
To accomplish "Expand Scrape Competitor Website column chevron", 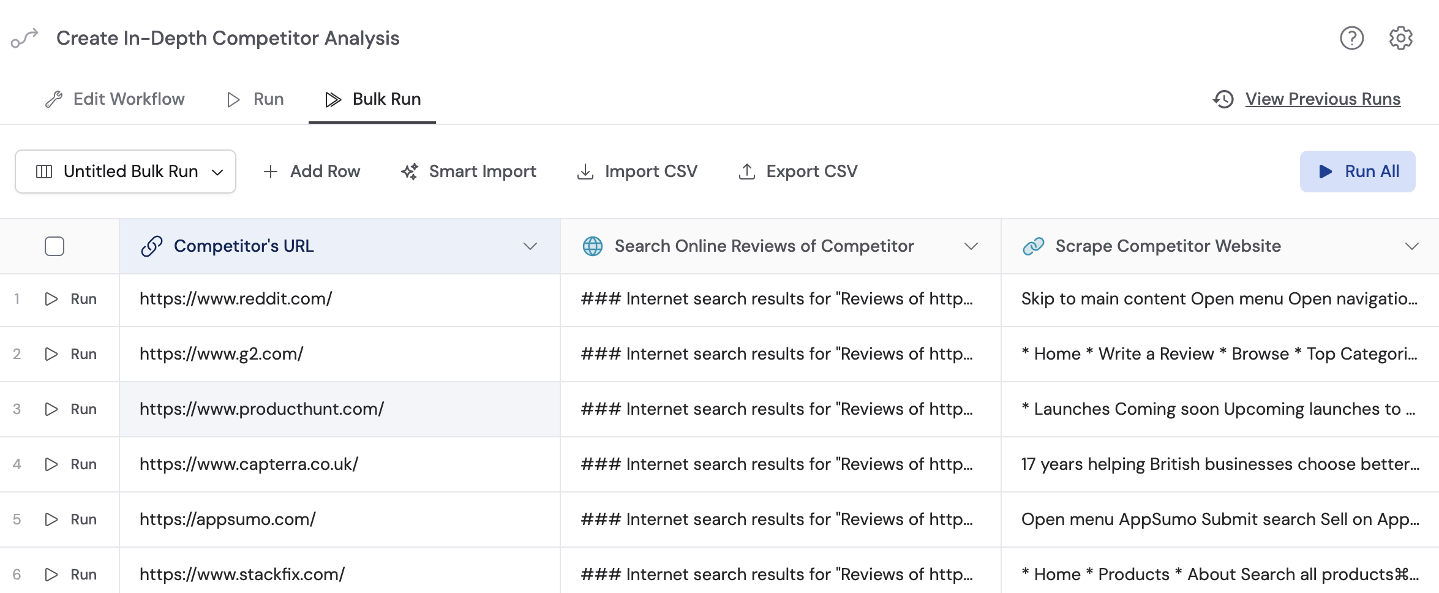I will [x=1412, y=246].
